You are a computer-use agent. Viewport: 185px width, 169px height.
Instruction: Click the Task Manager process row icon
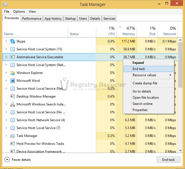[13, 136]
